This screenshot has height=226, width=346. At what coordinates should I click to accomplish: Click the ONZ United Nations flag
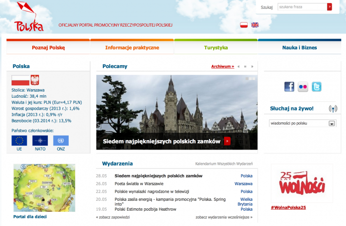pyautogui.click(x=61, y=141)
